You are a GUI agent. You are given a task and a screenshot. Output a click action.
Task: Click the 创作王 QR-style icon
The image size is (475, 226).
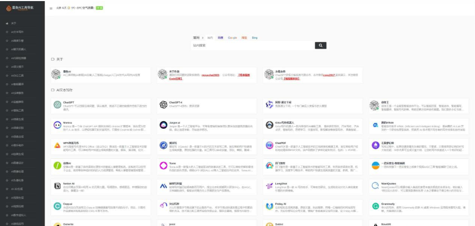tap(374, 105)
